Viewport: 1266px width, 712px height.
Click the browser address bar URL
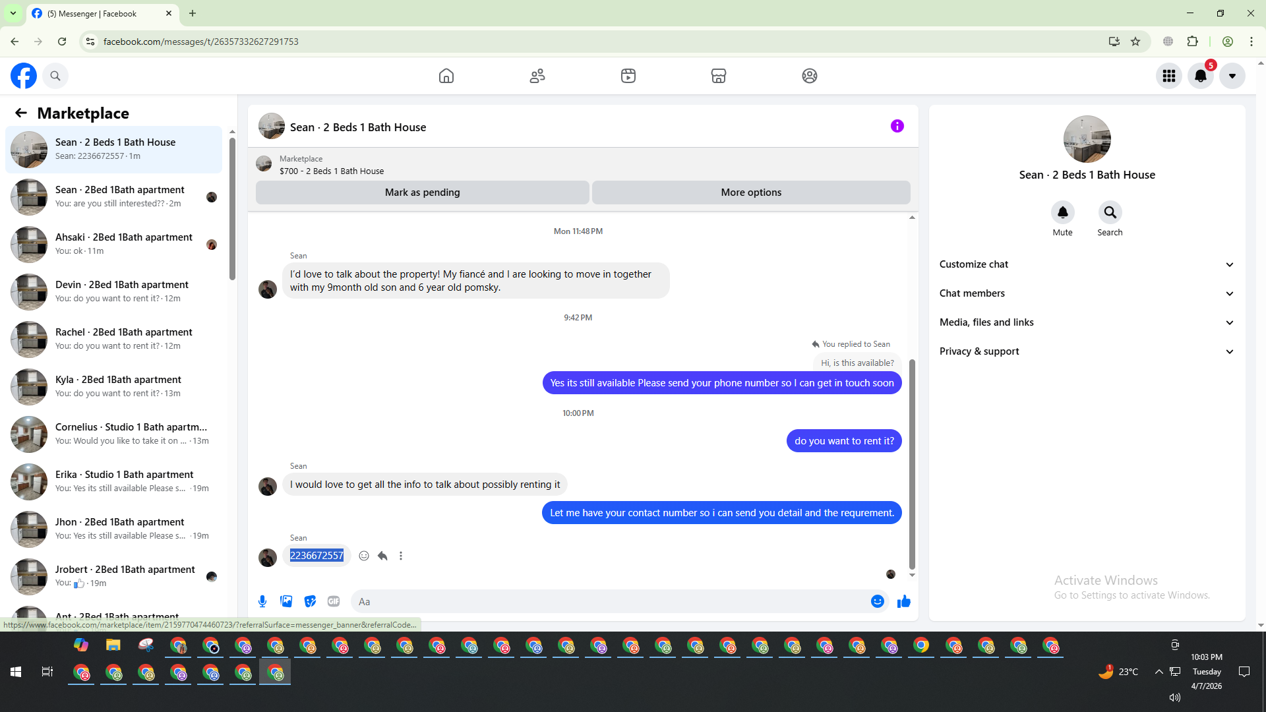point(201,42)
